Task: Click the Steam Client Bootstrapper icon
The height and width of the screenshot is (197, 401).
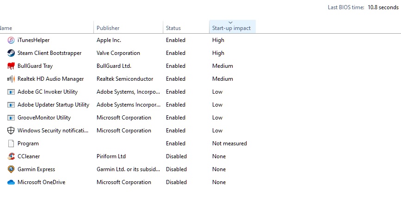Action: tap(11, 53)
